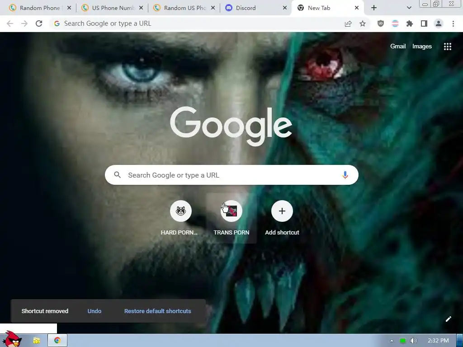The image size is (463, 347).
Task: Open the profile avatar menu
Action: [439, 23]
